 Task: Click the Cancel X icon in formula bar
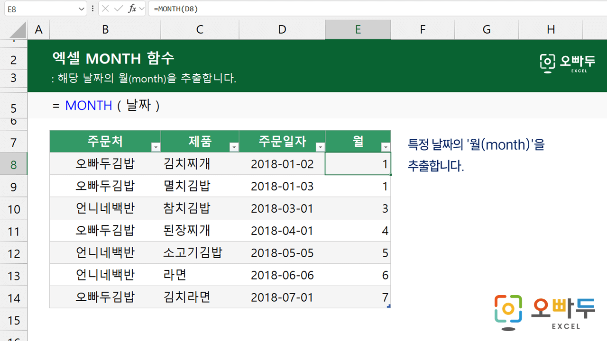pyautogui.click(x=105, y=9)
